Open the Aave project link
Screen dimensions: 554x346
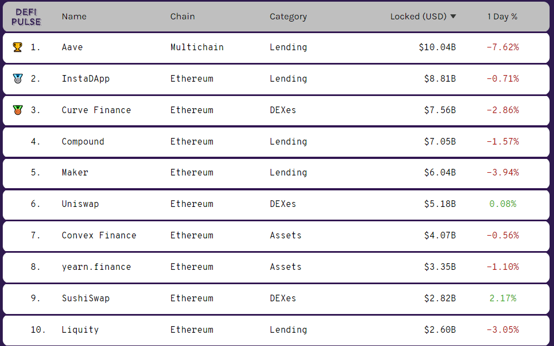(72, 47)
